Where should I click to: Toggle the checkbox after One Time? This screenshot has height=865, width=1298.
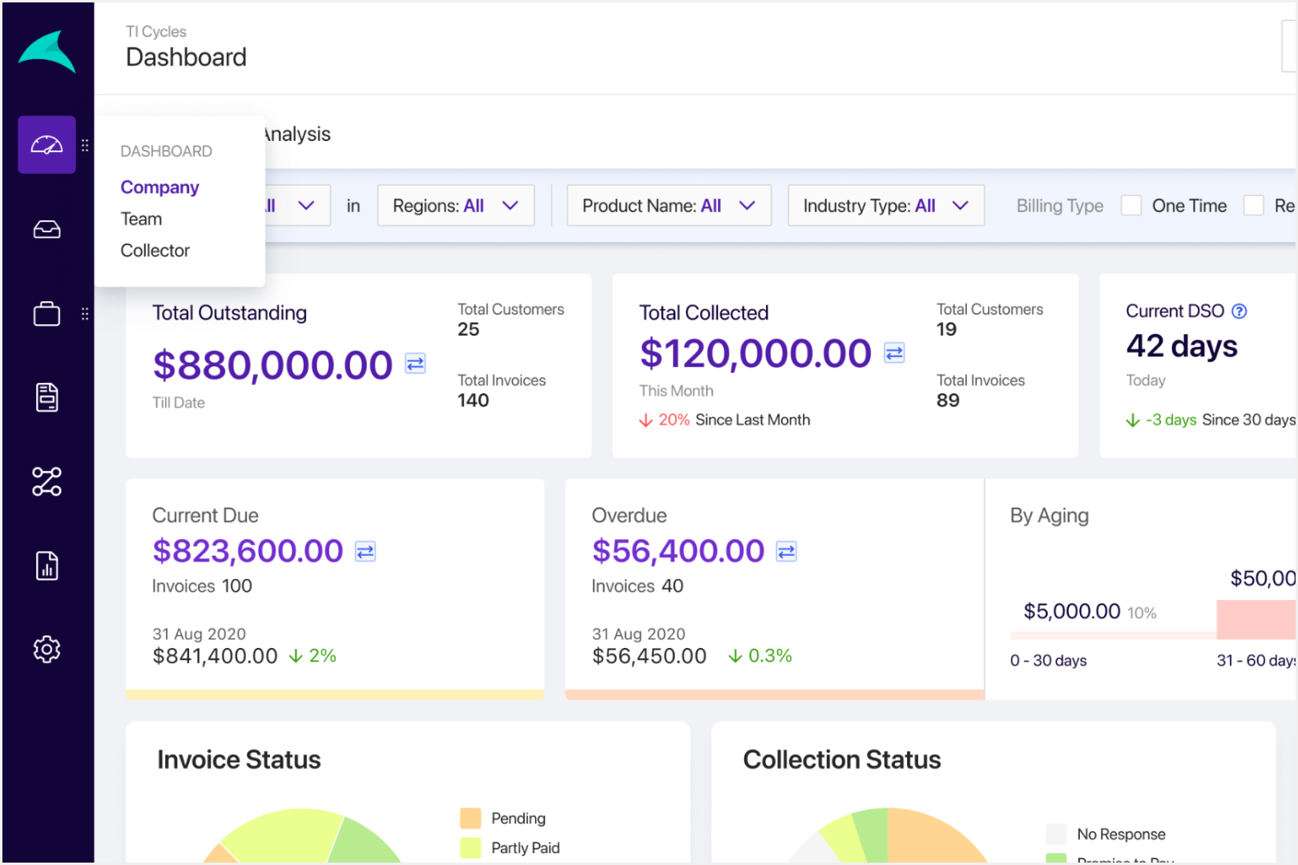1254,206
